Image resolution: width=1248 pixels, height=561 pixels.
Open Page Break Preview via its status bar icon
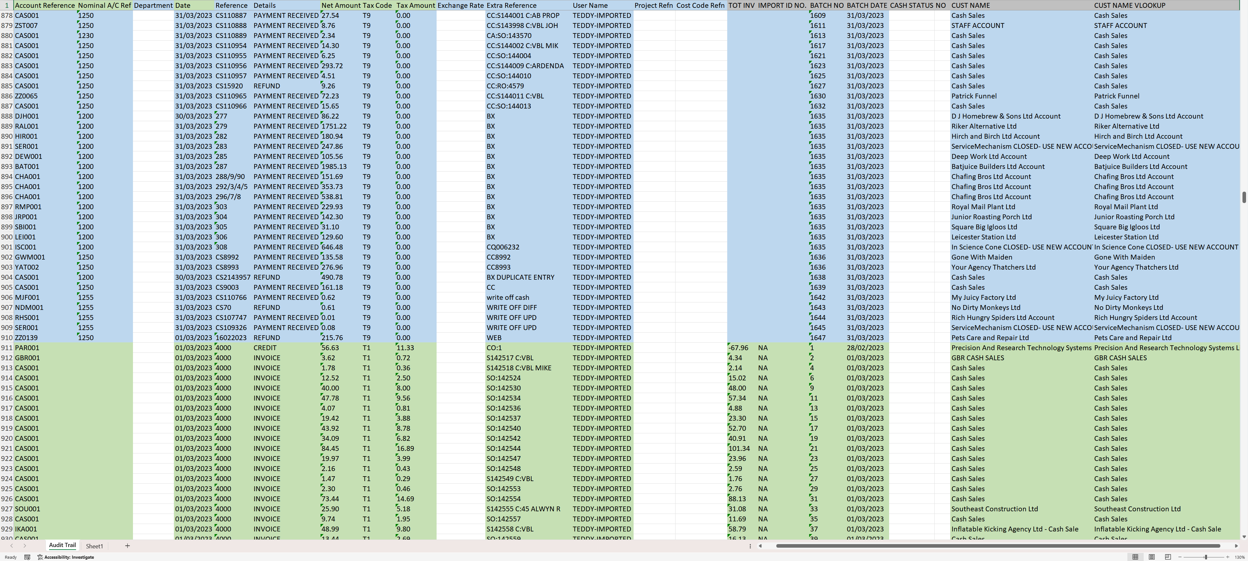[1168, 557]
